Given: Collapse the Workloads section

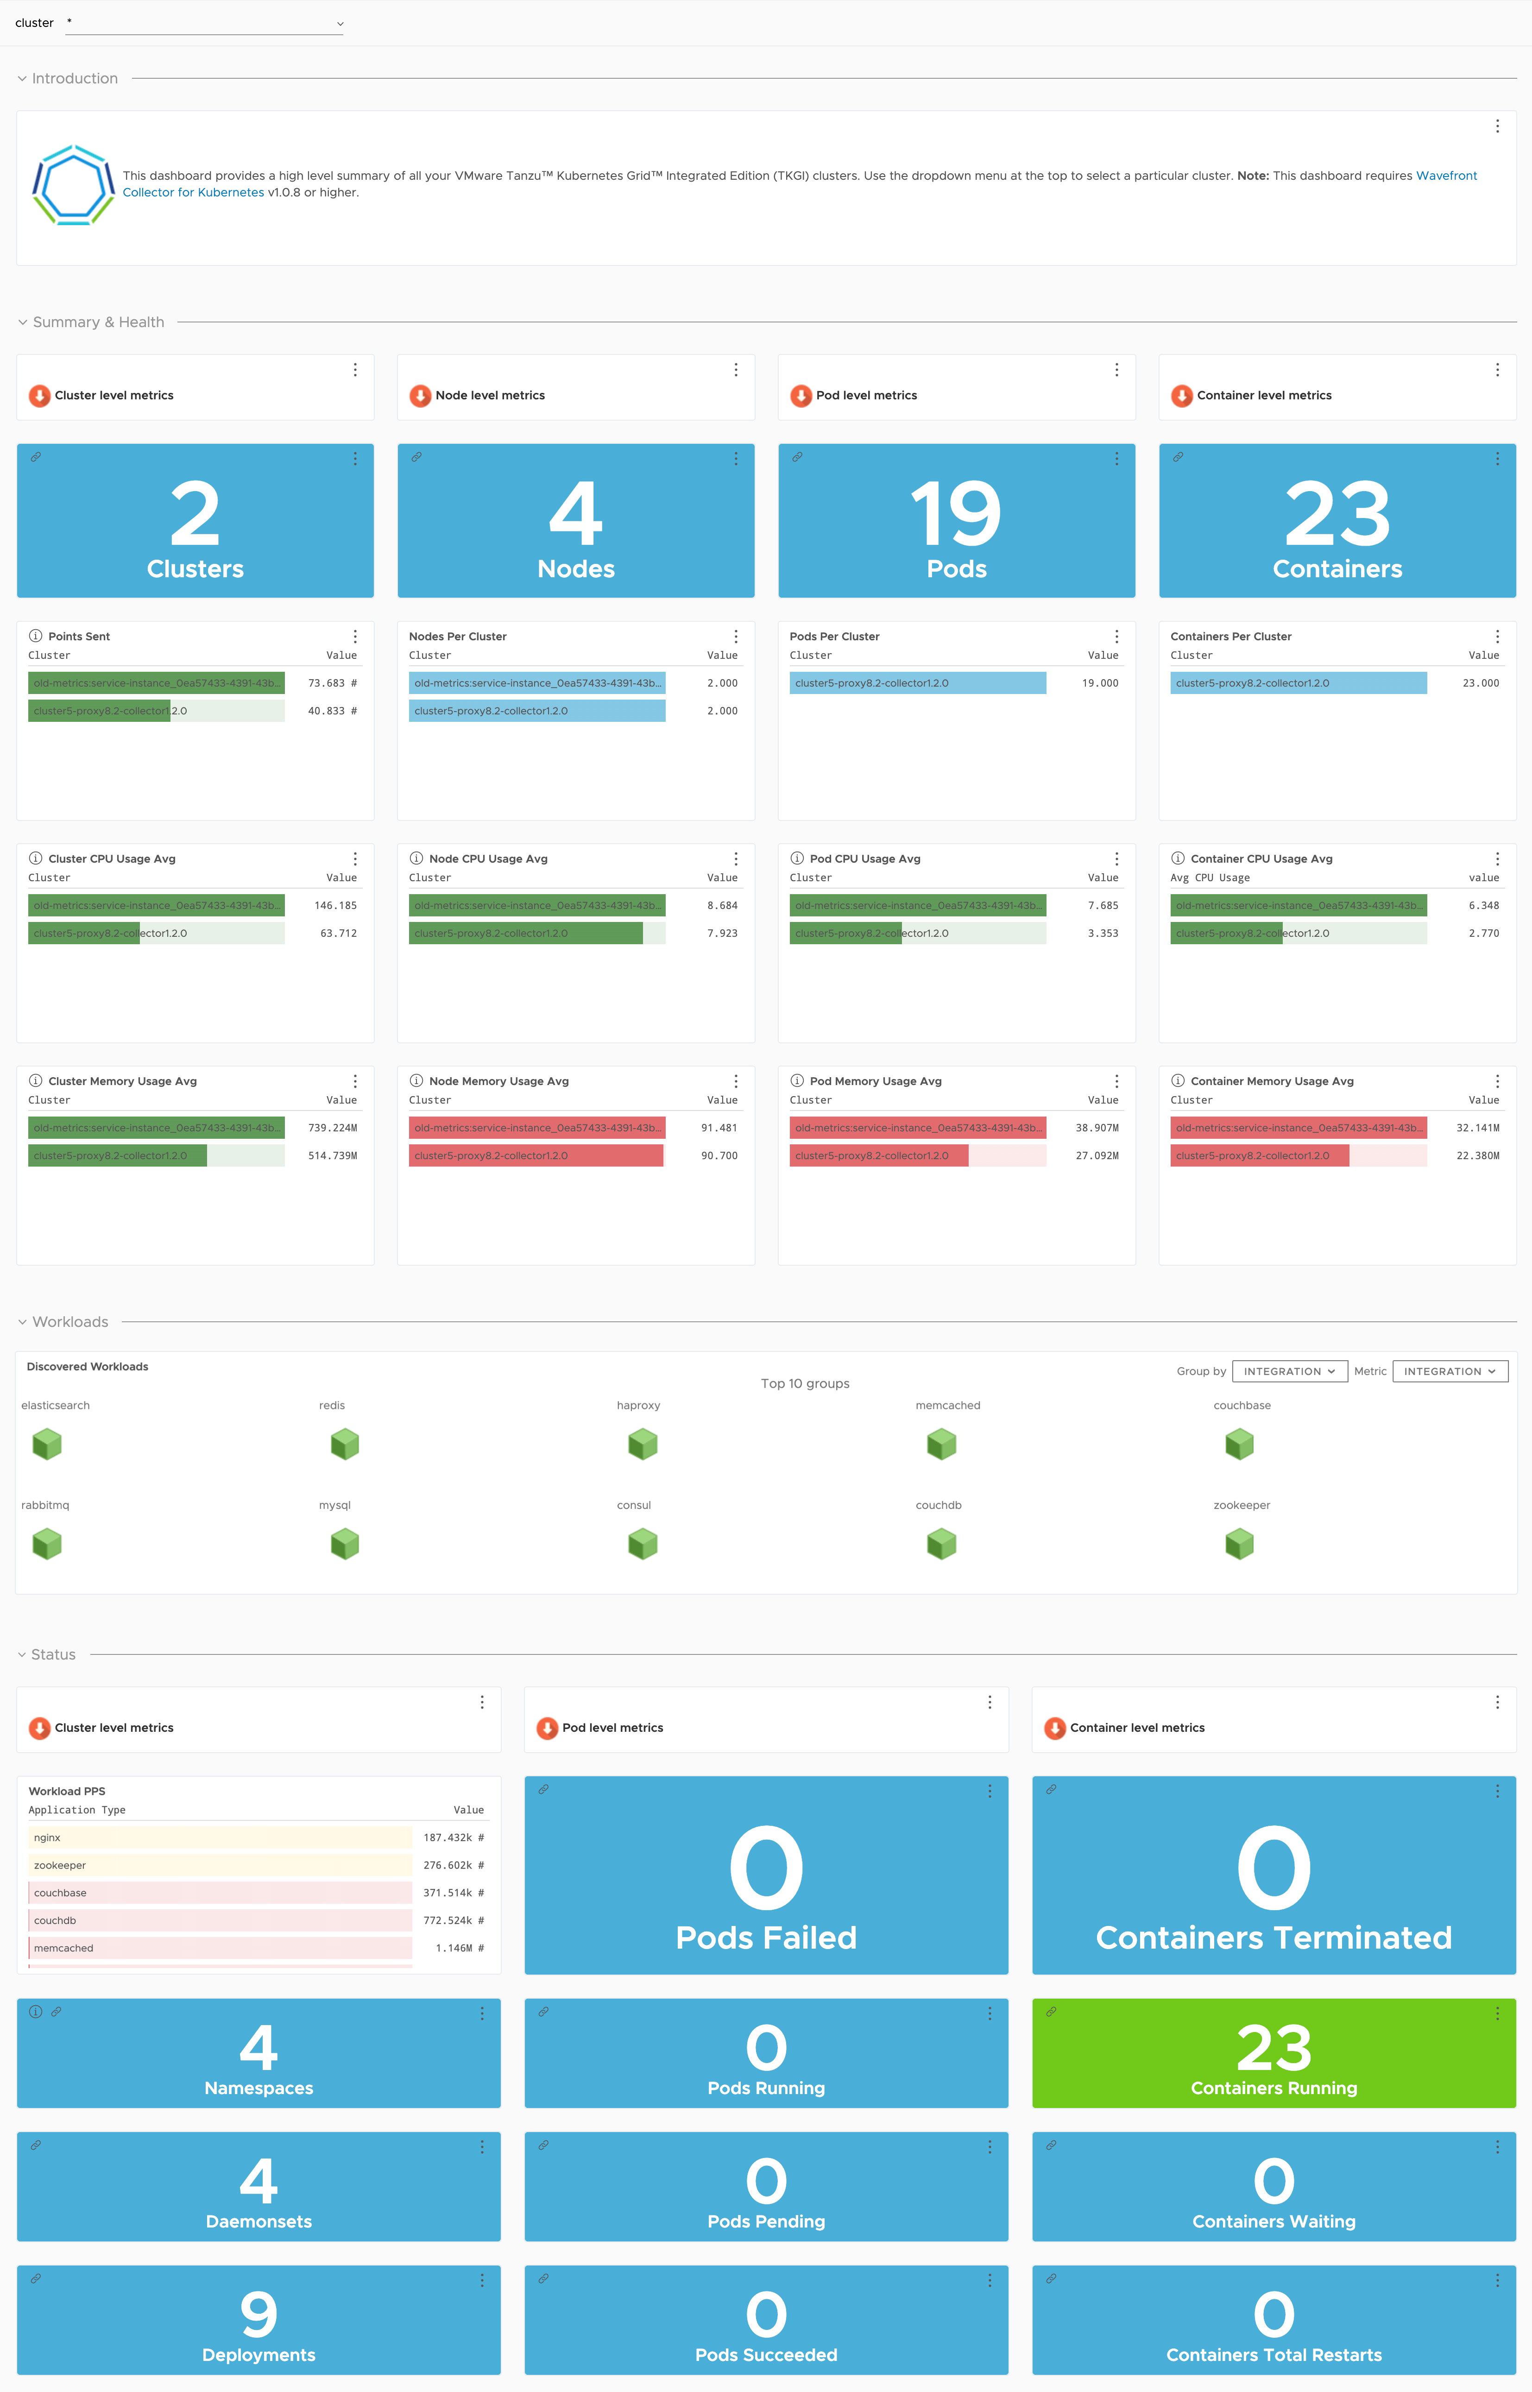Looking at the screenshot, I should [x=22, y=1322].
